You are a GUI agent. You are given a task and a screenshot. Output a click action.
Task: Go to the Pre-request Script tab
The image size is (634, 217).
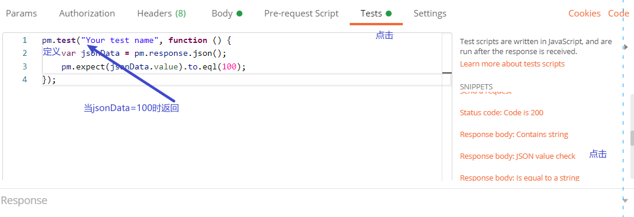coord(301,14)
